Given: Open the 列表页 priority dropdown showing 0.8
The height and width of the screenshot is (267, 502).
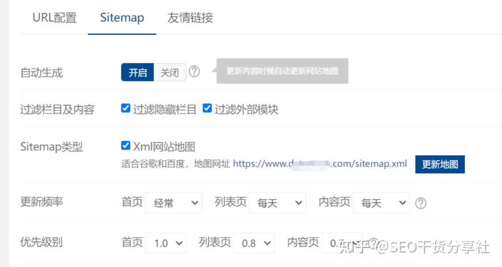Looking at the screenshot, I should click(255, 242).
